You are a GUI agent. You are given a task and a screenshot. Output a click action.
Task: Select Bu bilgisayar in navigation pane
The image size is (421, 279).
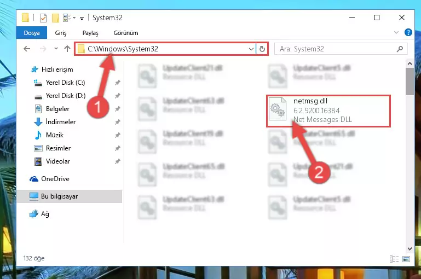click(x=59, y=196)
